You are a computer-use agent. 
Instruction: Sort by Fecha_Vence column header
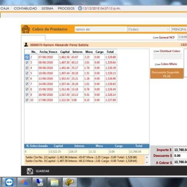[48, 52]
